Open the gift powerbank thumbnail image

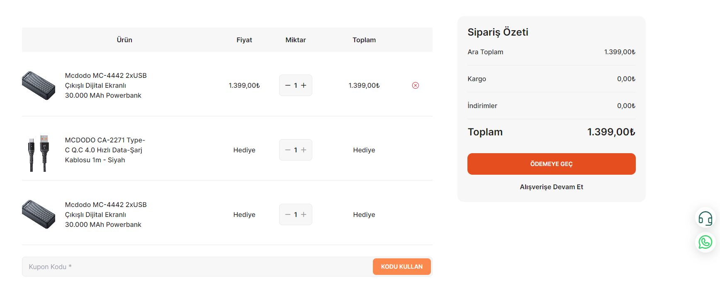(x=39, y=214)
